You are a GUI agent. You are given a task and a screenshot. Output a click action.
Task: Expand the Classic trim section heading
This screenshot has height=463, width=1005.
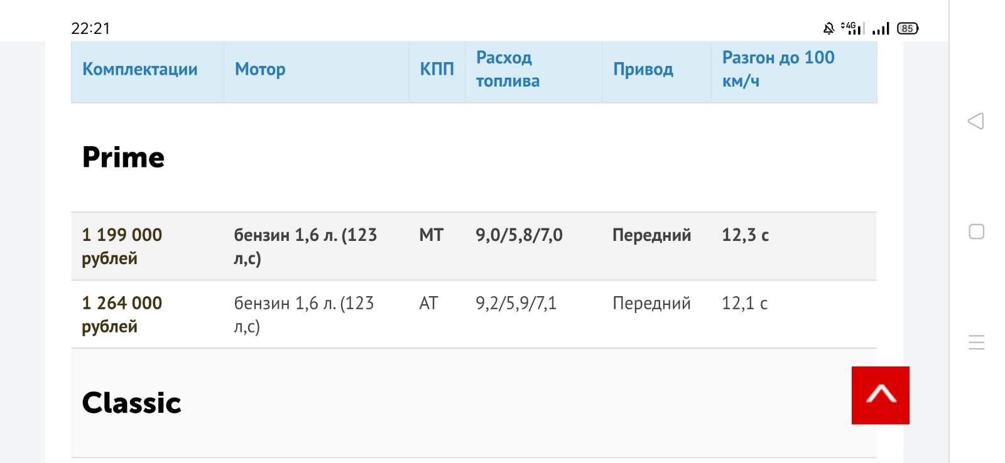coord(131,403)
